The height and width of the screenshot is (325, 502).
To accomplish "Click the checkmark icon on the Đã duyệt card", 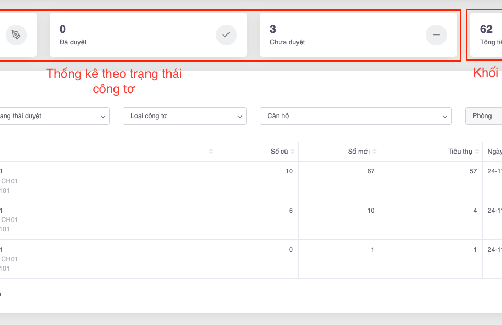I will click(x=226, y=35).
